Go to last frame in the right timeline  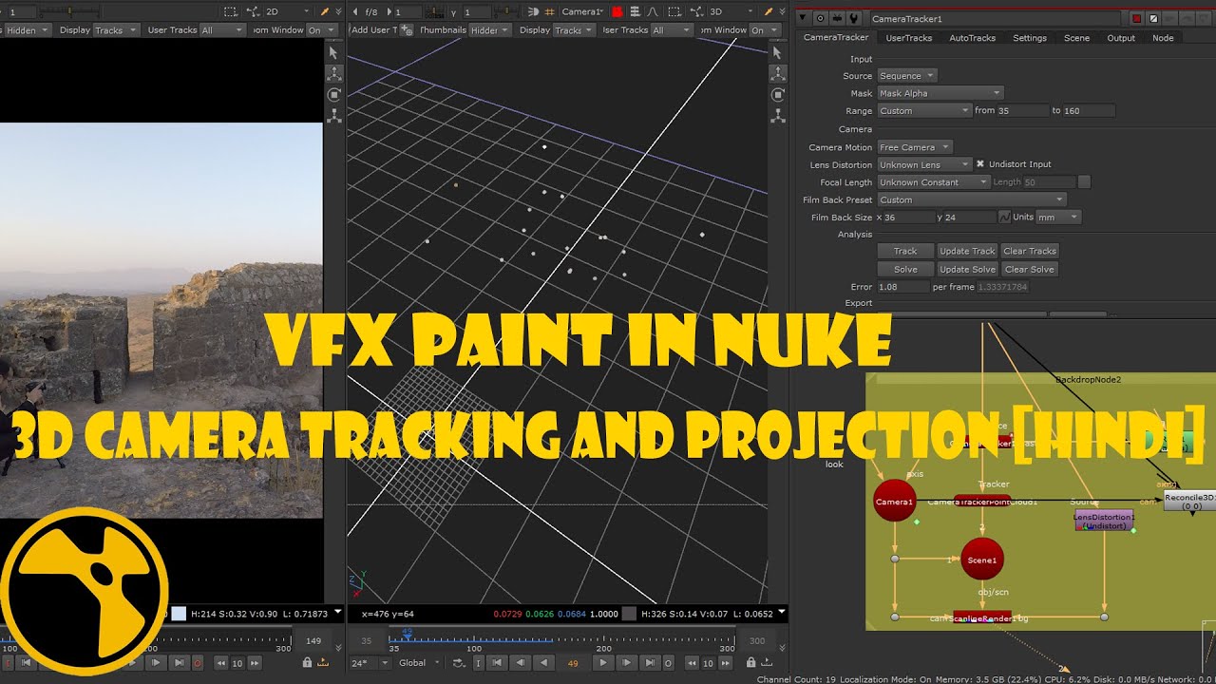click(x=649, y=662)
